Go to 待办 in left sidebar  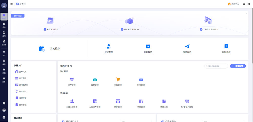click(x=4, y=25)
